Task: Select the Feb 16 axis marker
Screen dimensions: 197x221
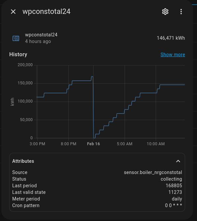Action: pos(93,144)
